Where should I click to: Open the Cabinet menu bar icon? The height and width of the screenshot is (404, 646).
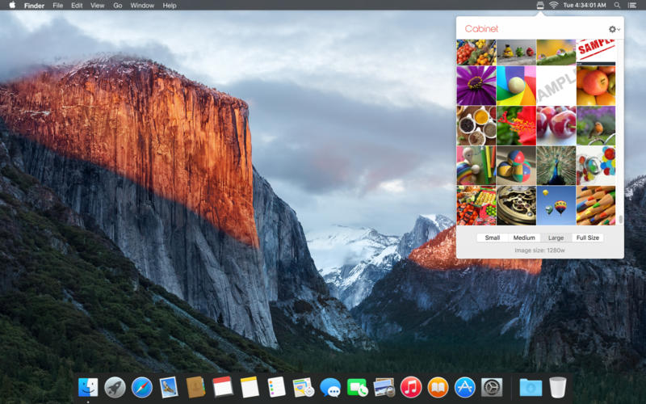point(540,6)
